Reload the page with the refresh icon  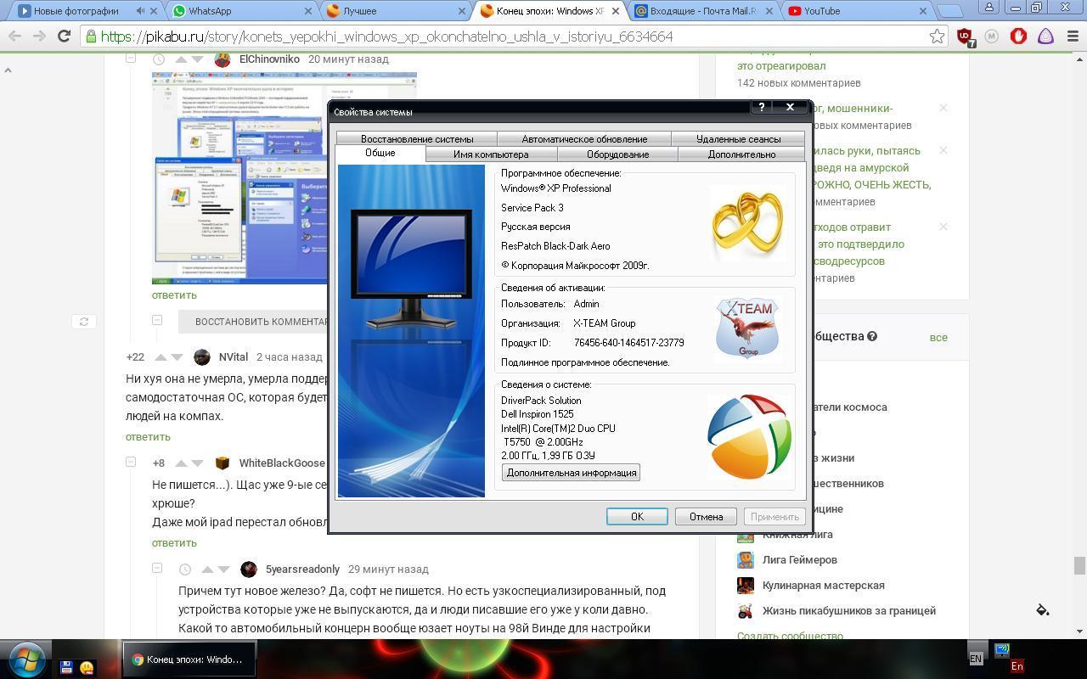64,36
